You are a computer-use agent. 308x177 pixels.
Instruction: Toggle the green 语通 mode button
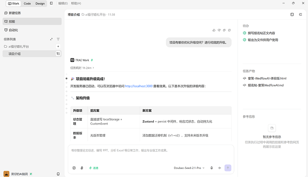tap(94, 168)
